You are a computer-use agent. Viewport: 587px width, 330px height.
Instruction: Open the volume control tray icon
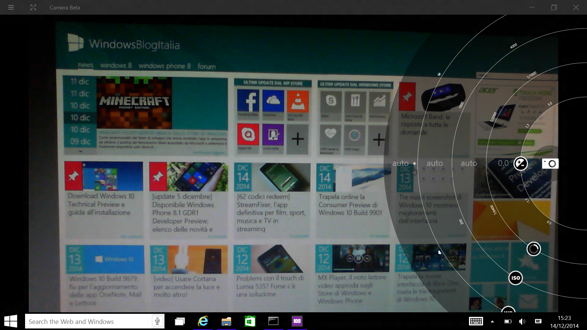pyautogui.click(x=522, y=321)
